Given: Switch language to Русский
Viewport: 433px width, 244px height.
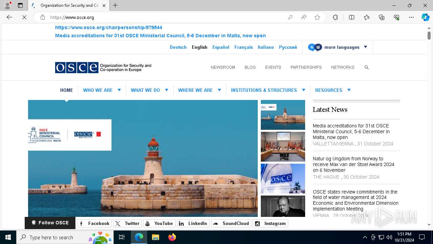Looking at the screenshot, I should tap(288, 47).
